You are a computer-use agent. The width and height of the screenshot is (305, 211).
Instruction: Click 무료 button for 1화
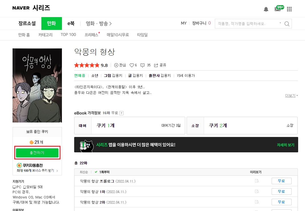(x=282, y=191)
